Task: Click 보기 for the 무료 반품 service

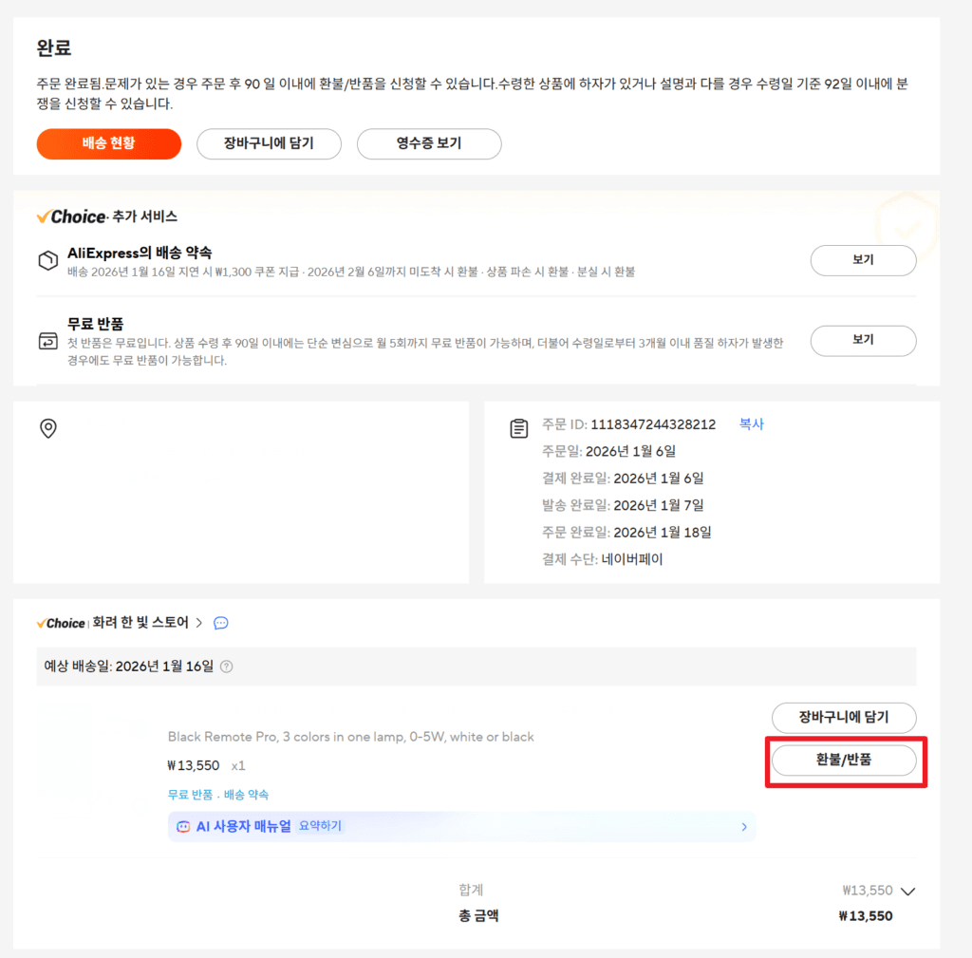Action: click(863, 340)
